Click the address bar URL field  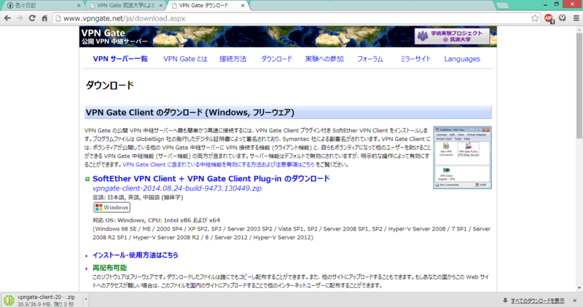[296, 18]
